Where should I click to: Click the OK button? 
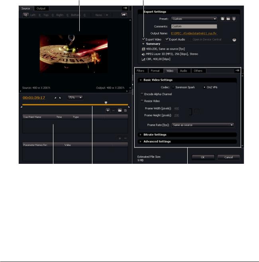tap(203, 157)
